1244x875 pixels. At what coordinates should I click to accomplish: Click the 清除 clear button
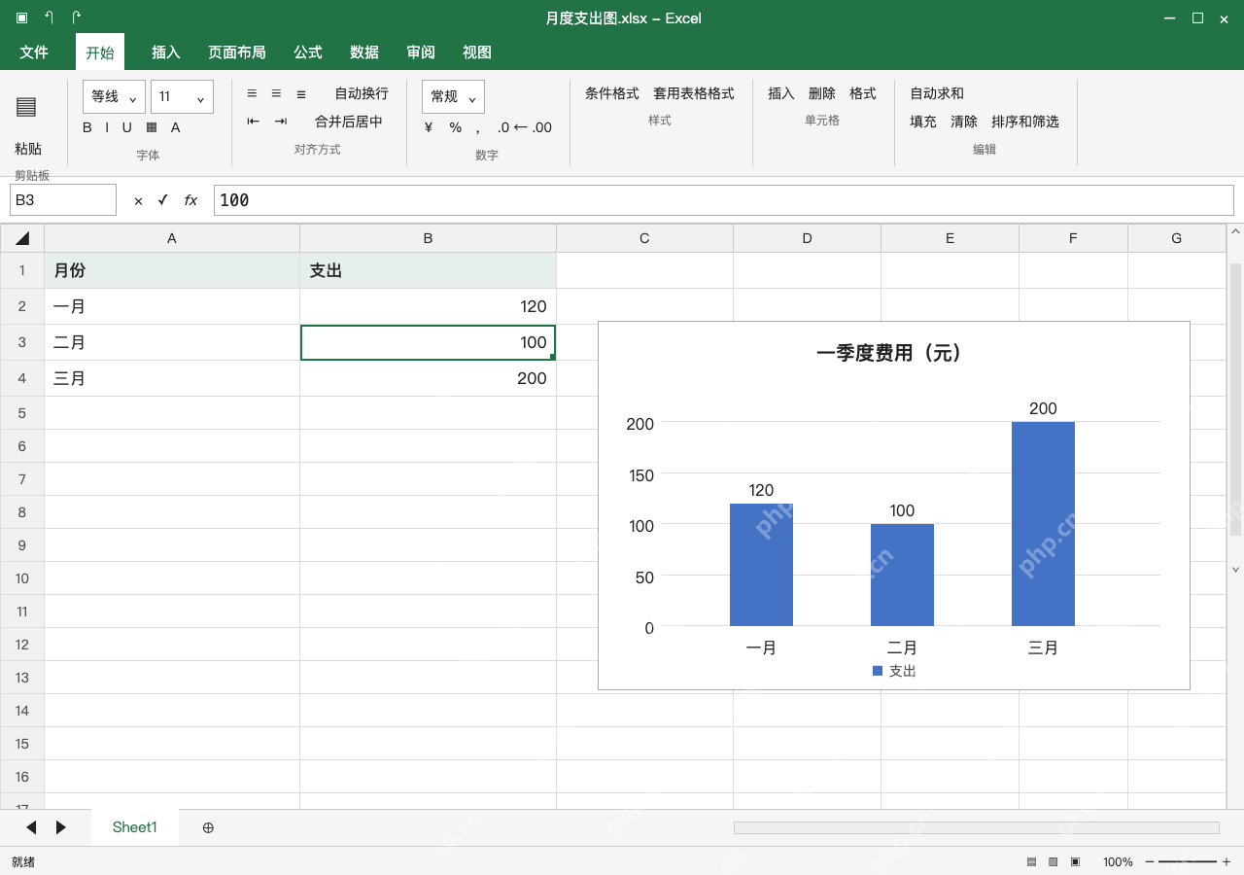tap(964, 122)
